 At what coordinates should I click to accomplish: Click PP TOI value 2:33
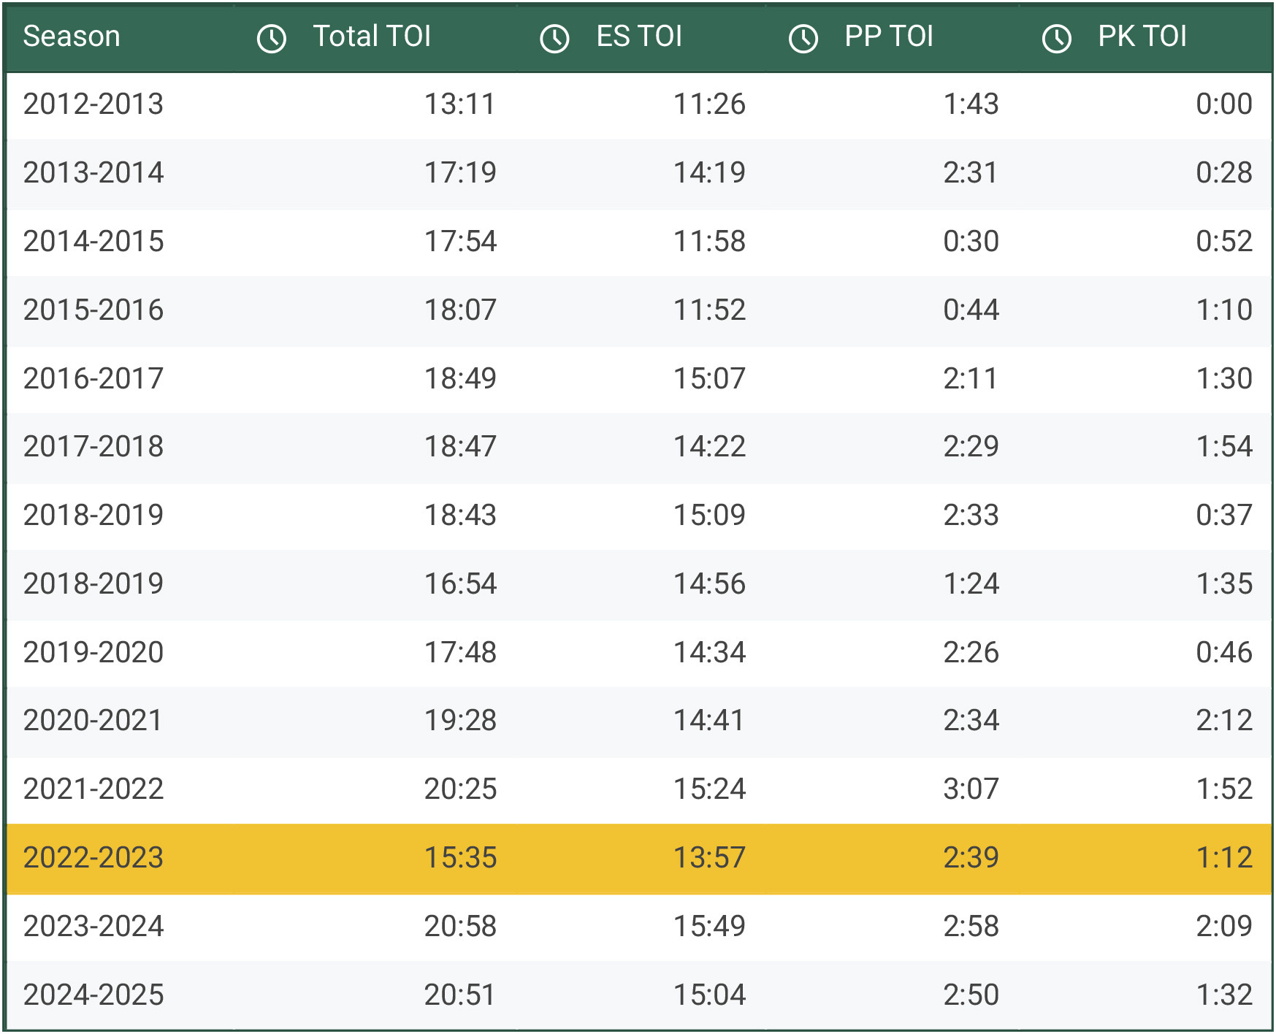[x=971, y=516]
